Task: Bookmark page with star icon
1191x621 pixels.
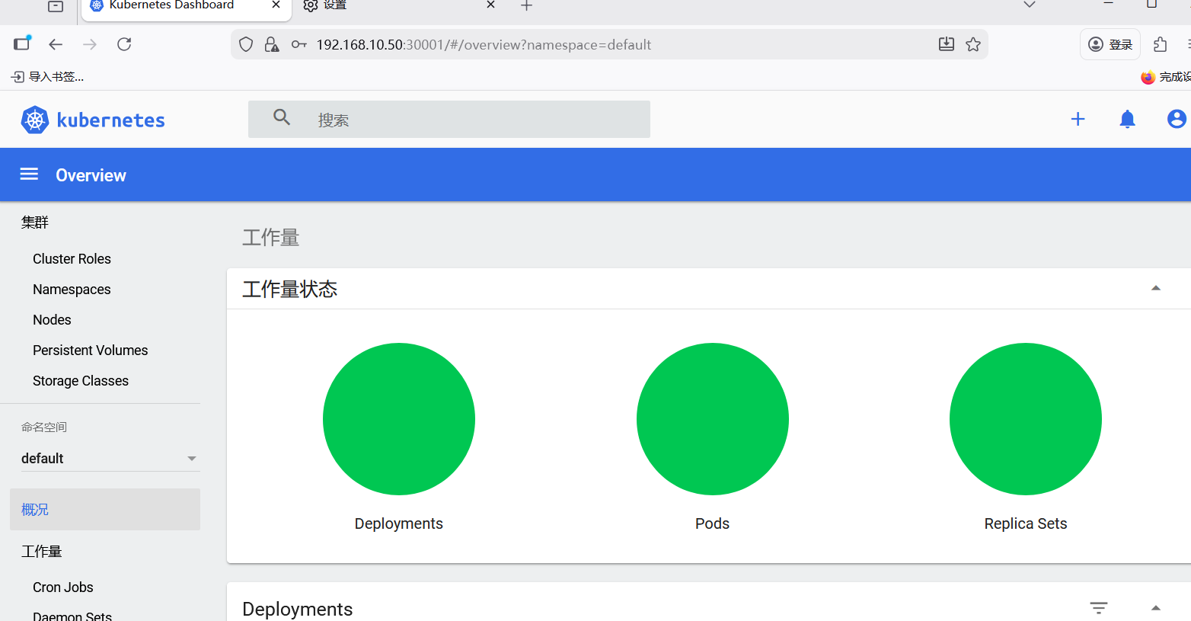Action: (x=973, y=44)
